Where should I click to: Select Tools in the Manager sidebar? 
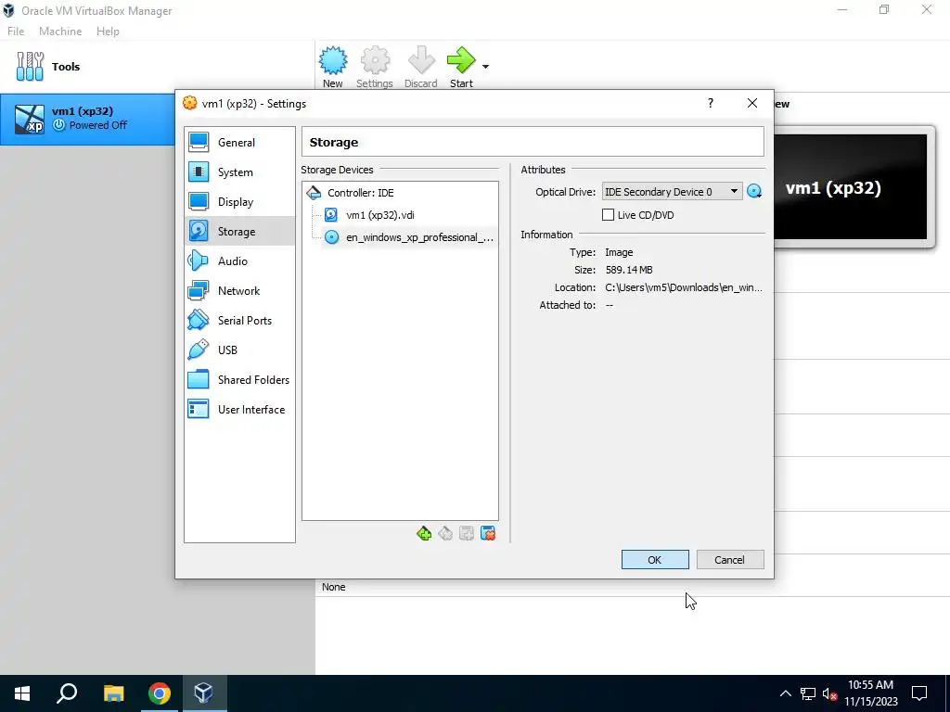point(158,67)
